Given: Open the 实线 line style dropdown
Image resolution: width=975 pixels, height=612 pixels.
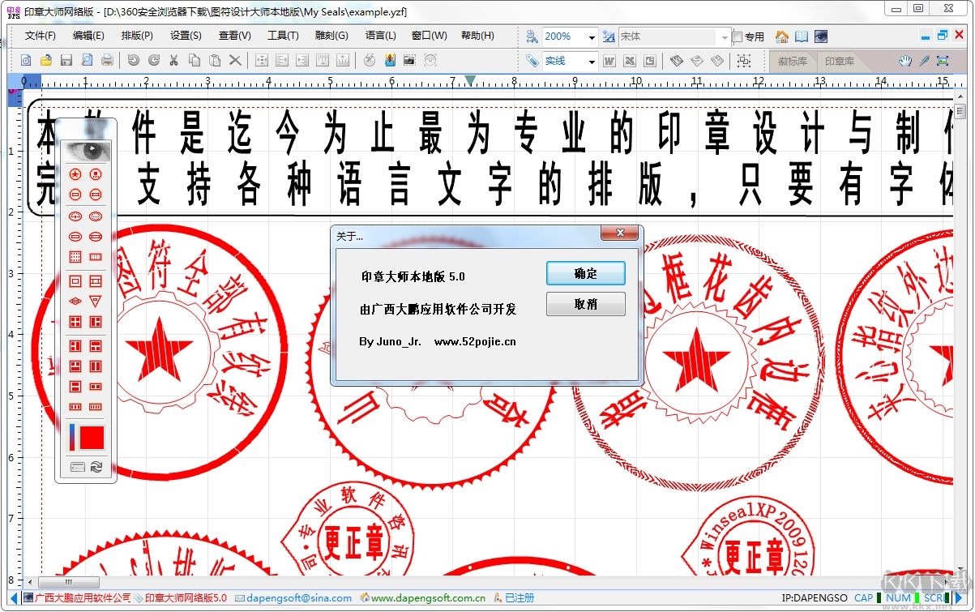Looking at the screenshot, I should point(592,62).
